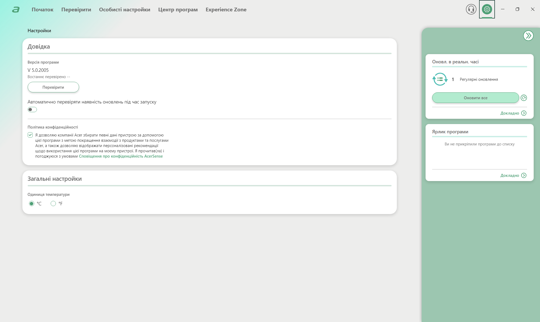Open AcerSense privacy notice link

[121, 156]
